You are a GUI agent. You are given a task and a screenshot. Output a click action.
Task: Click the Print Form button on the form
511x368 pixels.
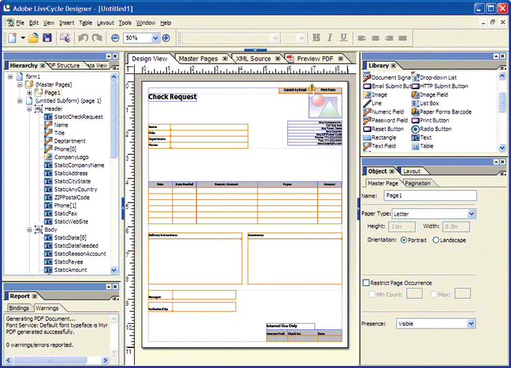point(328,90)
